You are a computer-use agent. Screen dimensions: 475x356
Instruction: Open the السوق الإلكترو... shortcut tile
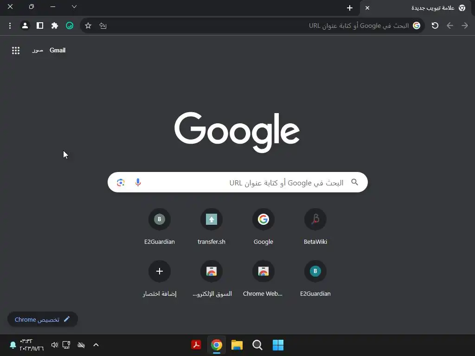(212, 278)
